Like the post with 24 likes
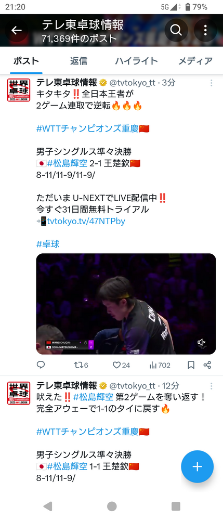The height and width of the screenshot is (520, 223). 121,365
